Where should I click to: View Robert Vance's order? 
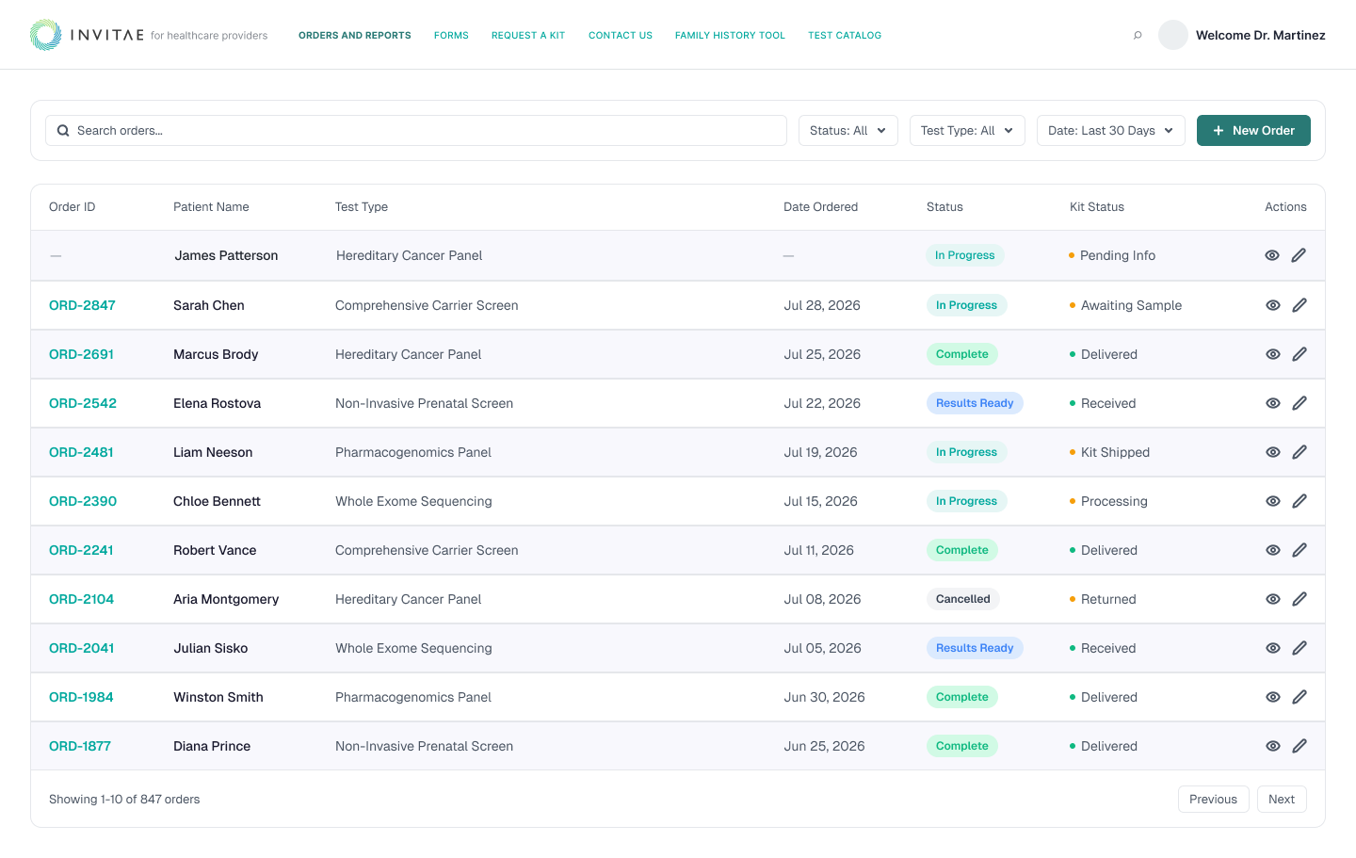(1273, 550)
